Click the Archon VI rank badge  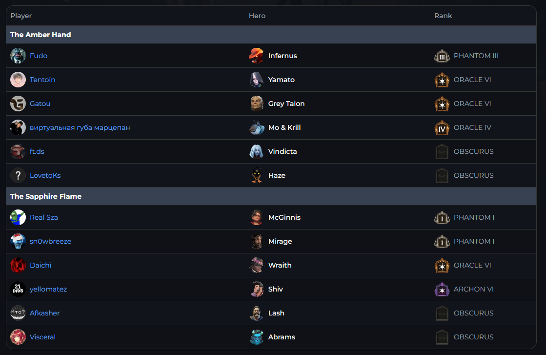coord(442,289)
